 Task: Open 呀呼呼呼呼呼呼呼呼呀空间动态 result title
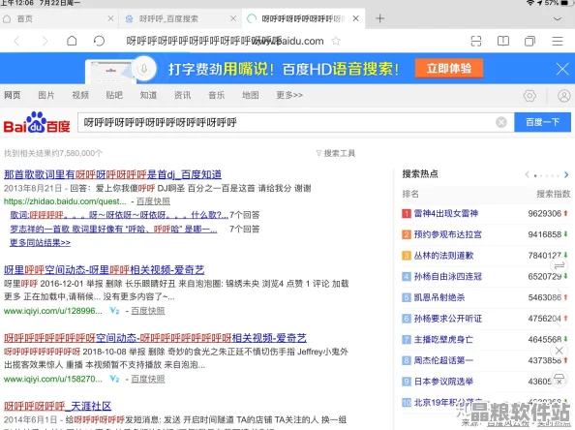point(155,338)
